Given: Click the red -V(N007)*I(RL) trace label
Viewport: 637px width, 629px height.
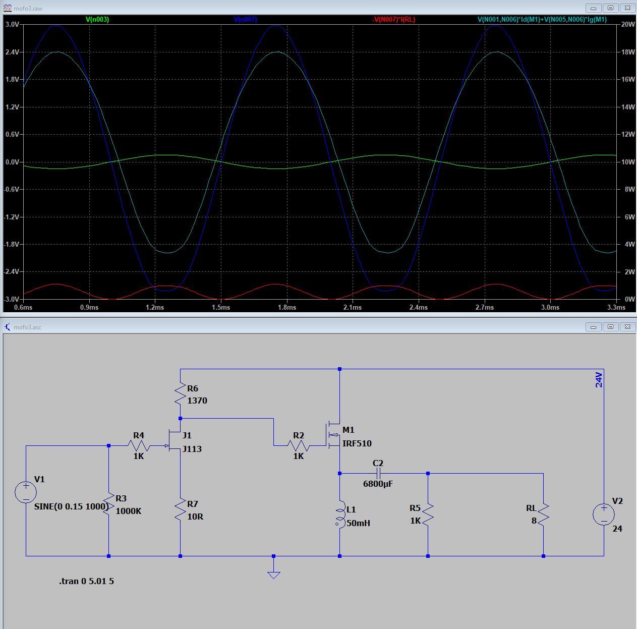Looking at the screenshot, I should coord(394,20).
